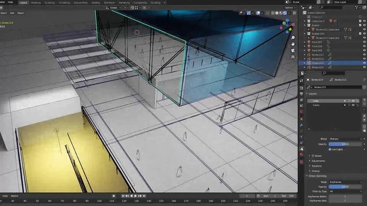Open the Object Data properties tab
This screenshot has width=367, height=206.
pyautogui.click(x=302, y=149)
